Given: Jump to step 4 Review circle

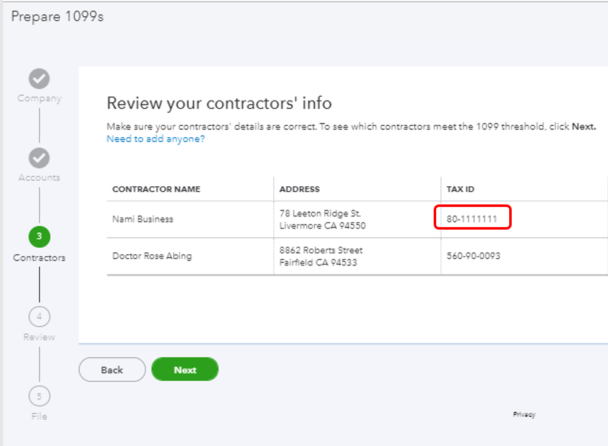Looking at the screenshot, I should 39,316.
